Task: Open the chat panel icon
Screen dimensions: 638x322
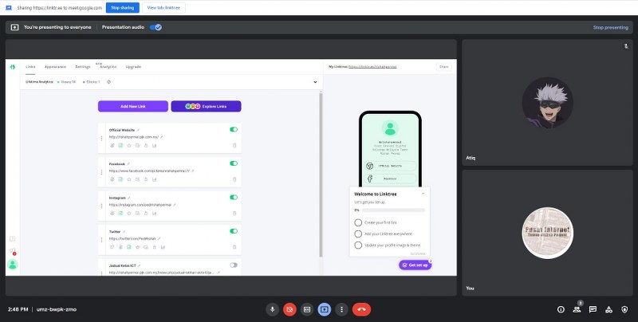Action: [593, 310]
